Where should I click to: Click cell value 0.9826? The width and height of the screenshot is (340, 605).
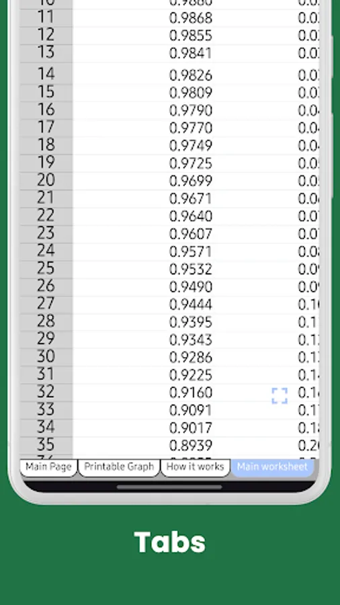191,75
